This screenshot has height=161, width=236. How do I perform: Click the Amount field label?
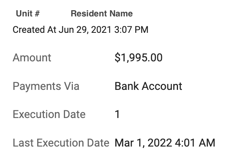coord(32,57)
